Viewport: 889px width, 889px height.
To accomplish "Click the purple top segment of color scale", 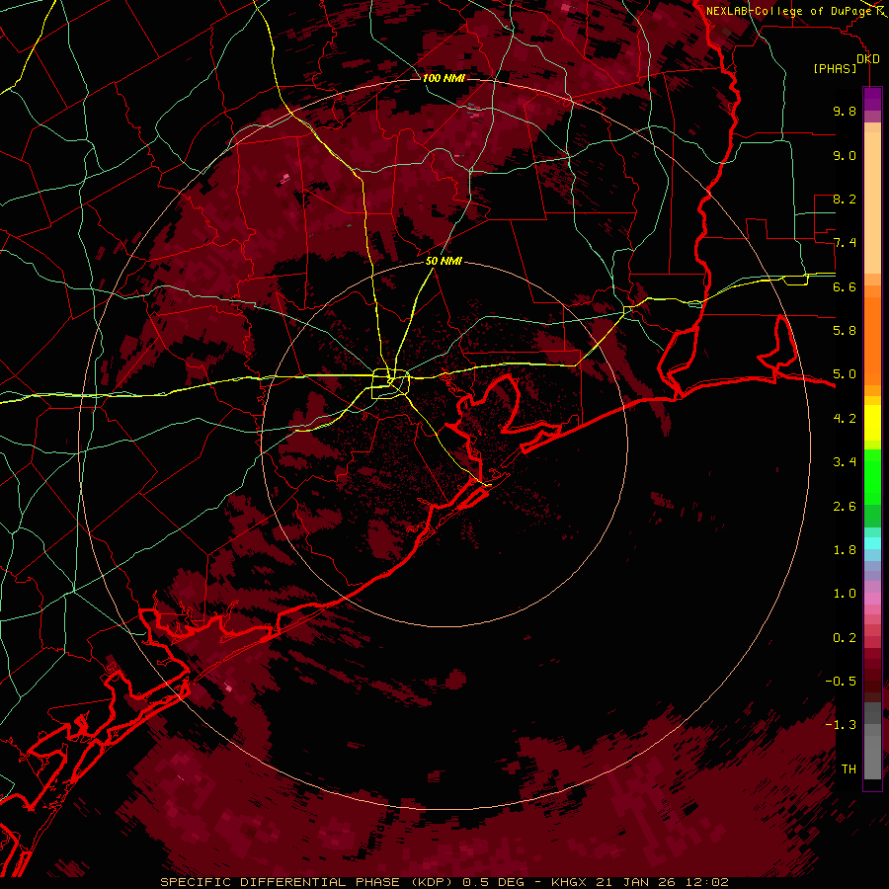I will tap(872, 99).
